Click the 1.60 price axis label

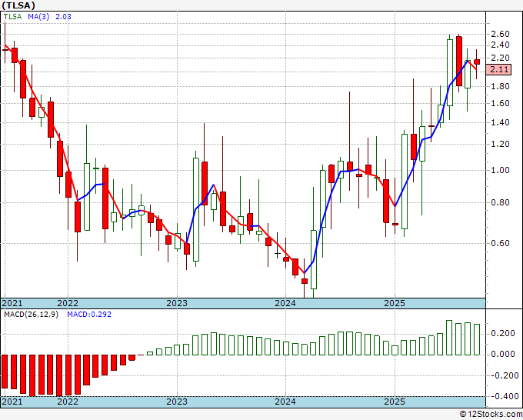tap(500, 103)
